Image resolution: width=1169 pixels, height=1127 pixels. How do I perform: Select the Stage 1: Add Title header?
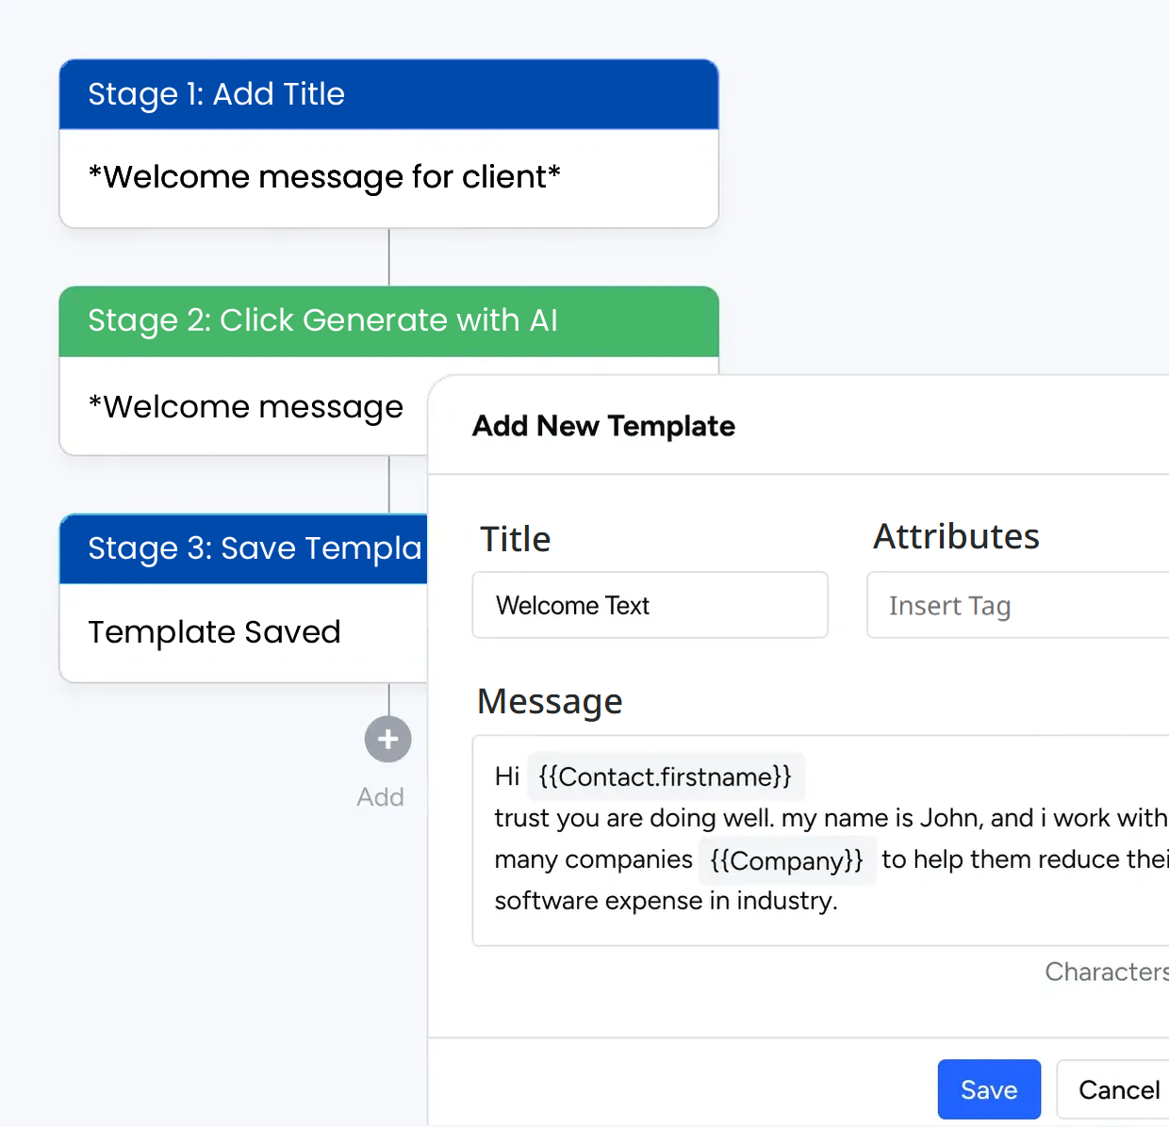click(x=388, y=94)
